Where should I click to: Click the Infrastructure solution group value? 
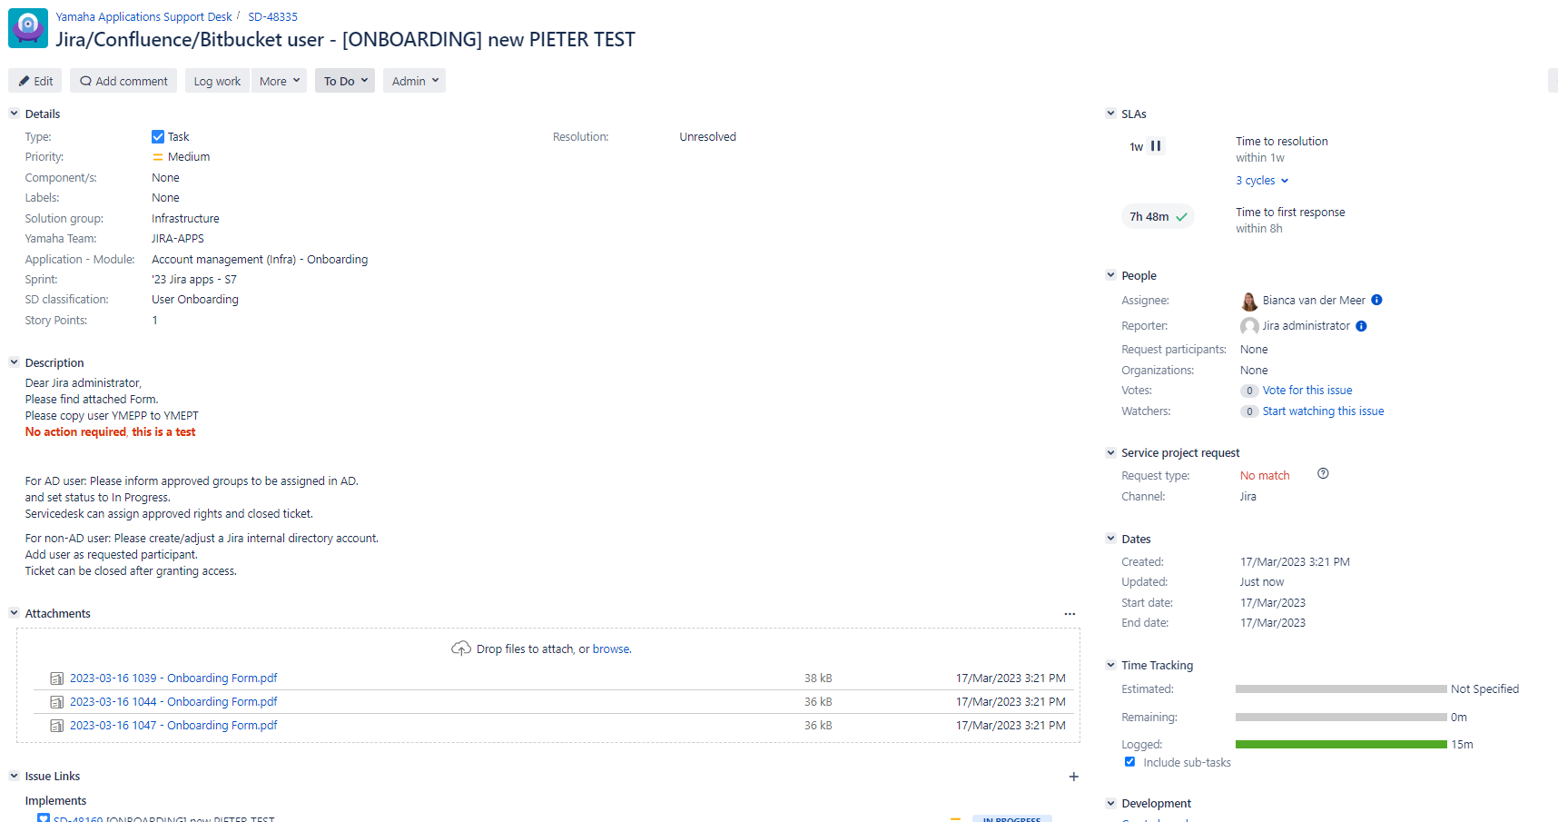[185, 219]
